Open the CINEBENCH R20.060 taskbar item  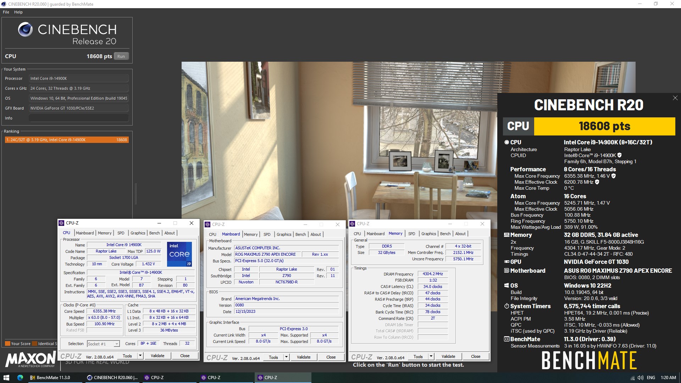112,378
